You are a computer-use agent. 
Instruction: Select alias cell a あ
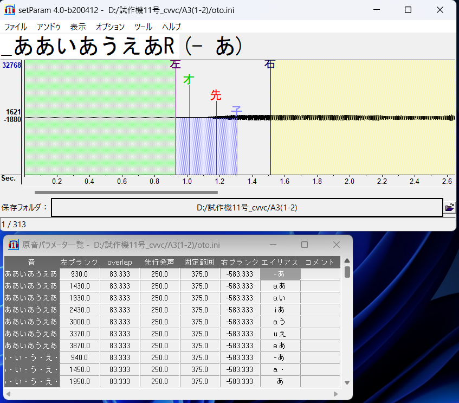[280, 286]
